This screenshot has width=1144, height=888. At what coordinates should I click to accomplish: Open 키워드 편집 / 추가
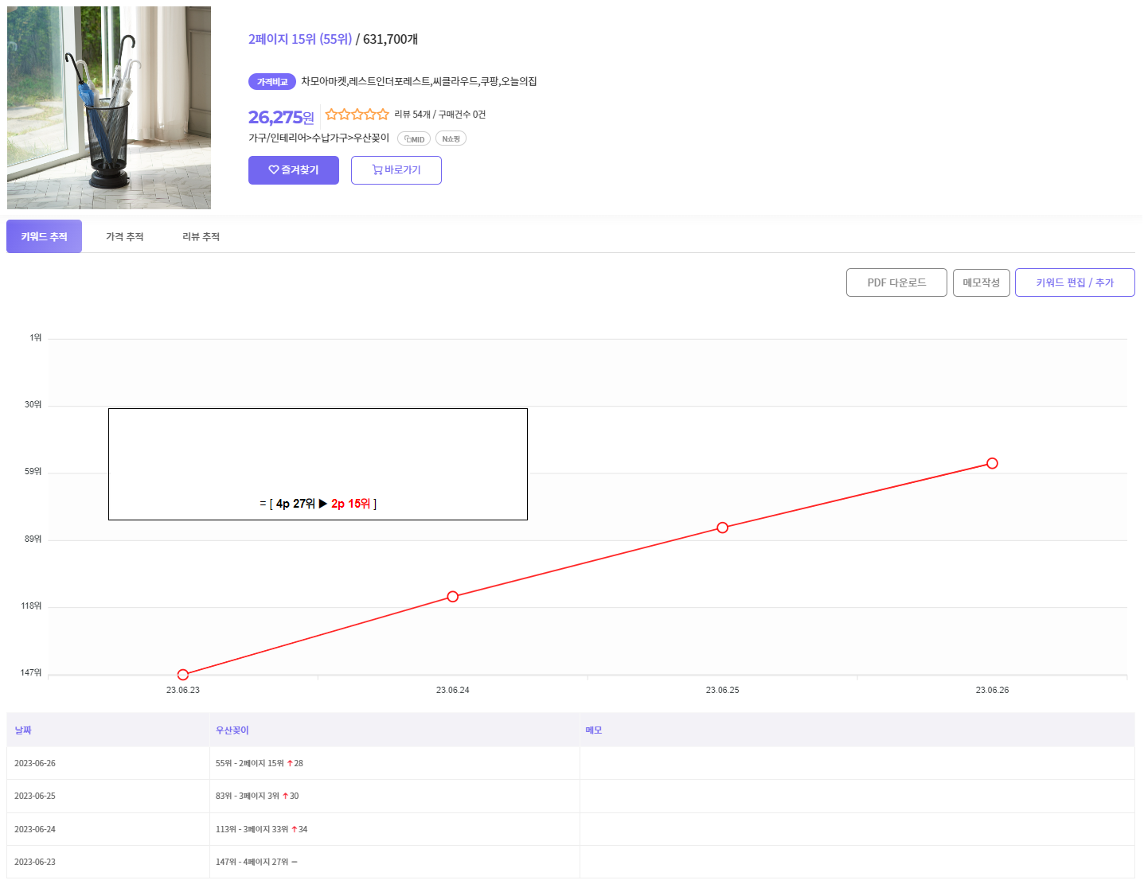click(x=1074, y=282)
